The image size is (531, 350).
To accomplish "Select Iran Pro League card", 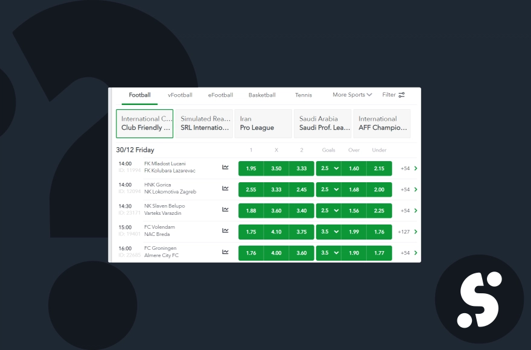I will click(263, 124).
